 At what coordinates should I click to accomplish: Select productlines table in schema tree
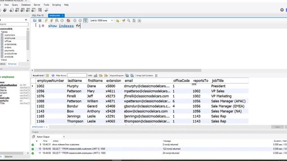pos(11,54)
